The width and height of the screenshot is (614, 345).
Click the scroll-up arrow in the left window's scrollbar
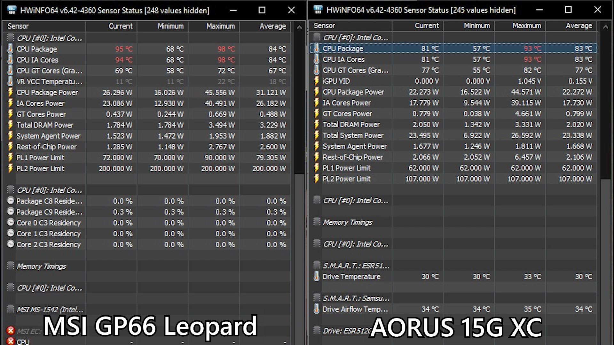pos(299,27)
